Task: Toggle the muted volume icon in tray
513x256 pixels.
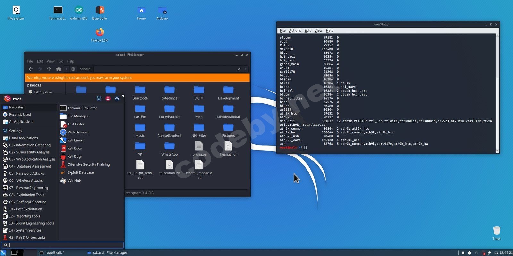Action: tap(476, 253)
